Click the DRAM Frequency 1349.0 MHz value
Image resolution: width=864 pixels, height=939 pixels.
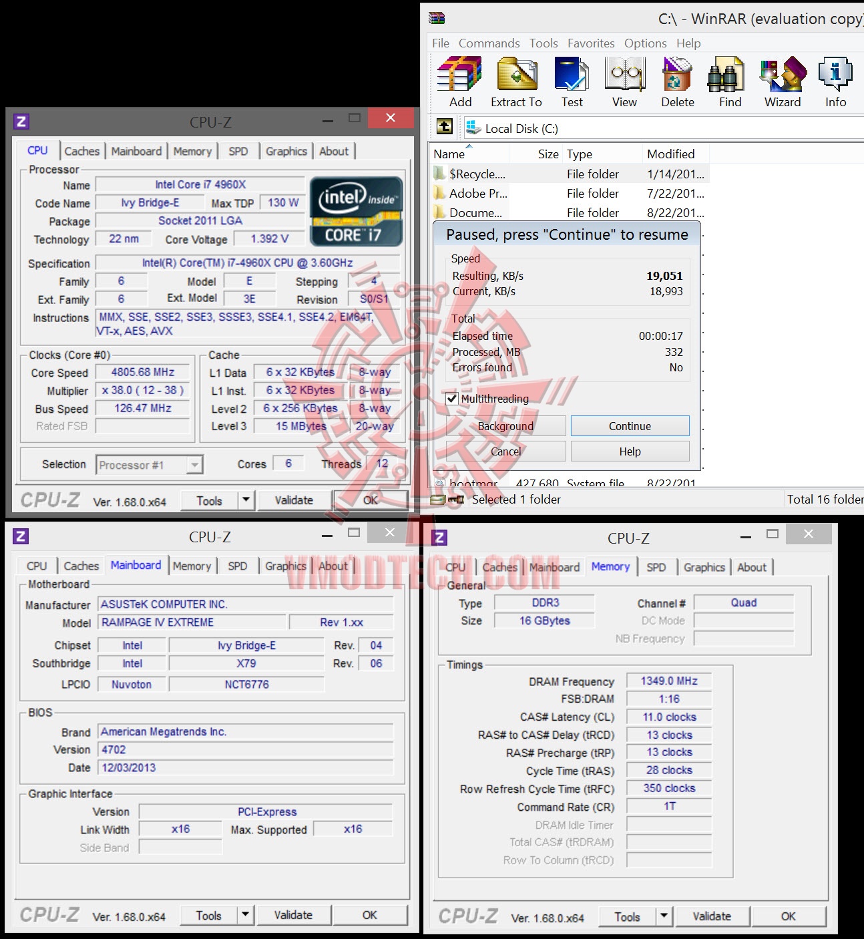tap(669, 681)
